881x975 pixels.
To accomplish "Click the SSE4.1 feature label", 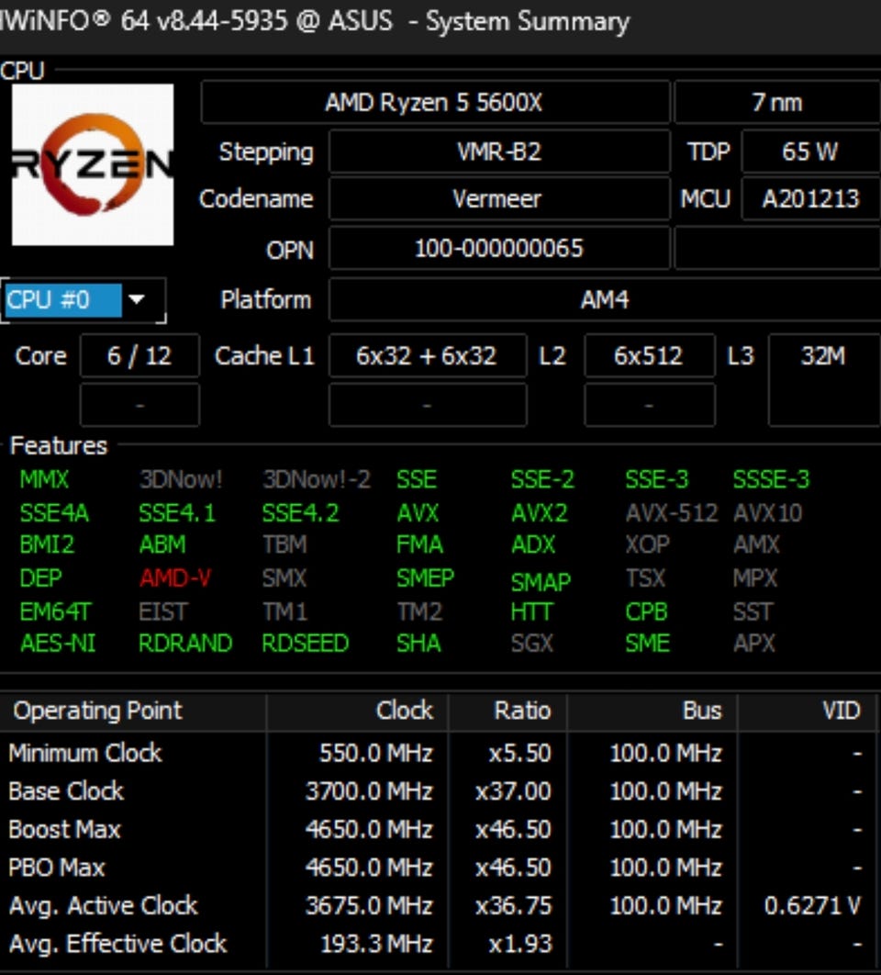I will [177, 513].
